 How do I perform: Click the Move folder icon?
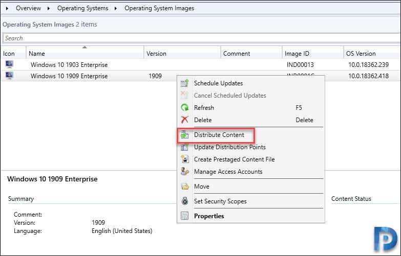(x=185, y=187)
